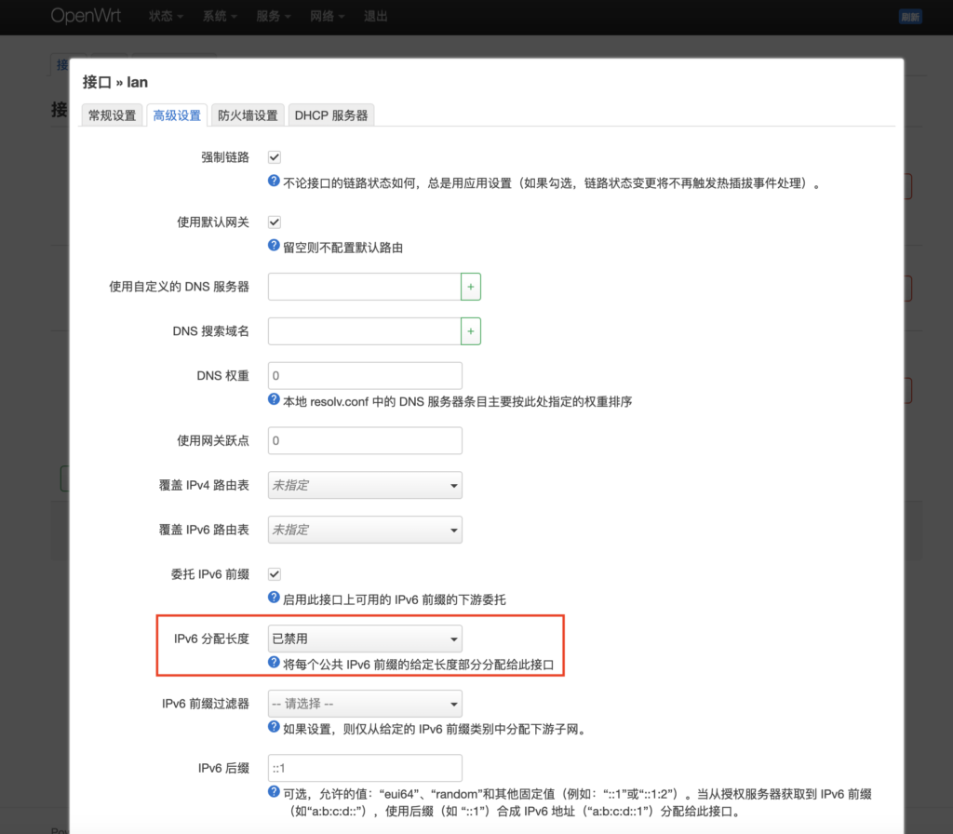Viewport: 953px width, 834px height.
Task: Focus the 使用自定义的 DNS 服务器 input
Action: click(x=364, y=287)
